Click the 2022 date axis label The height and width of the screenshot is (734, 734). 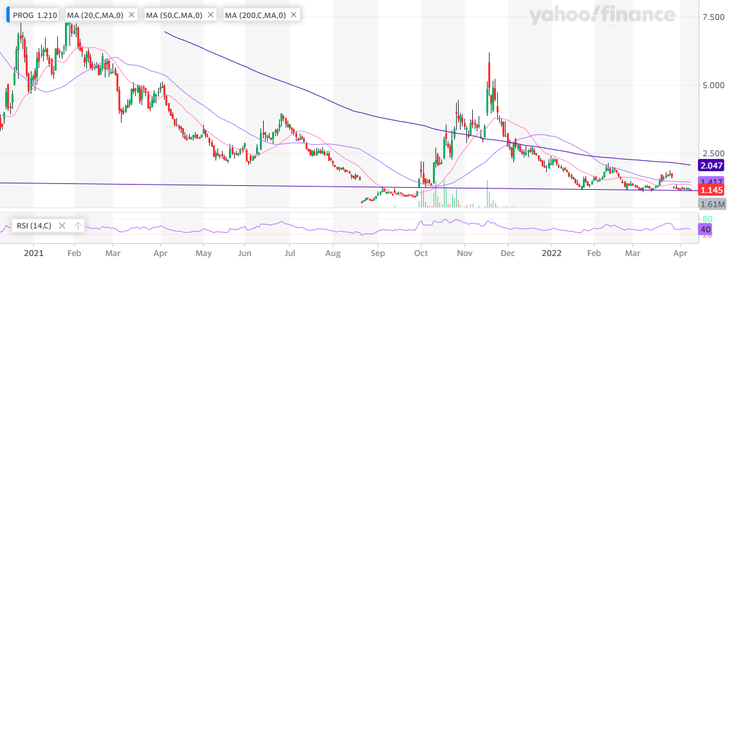551,253
